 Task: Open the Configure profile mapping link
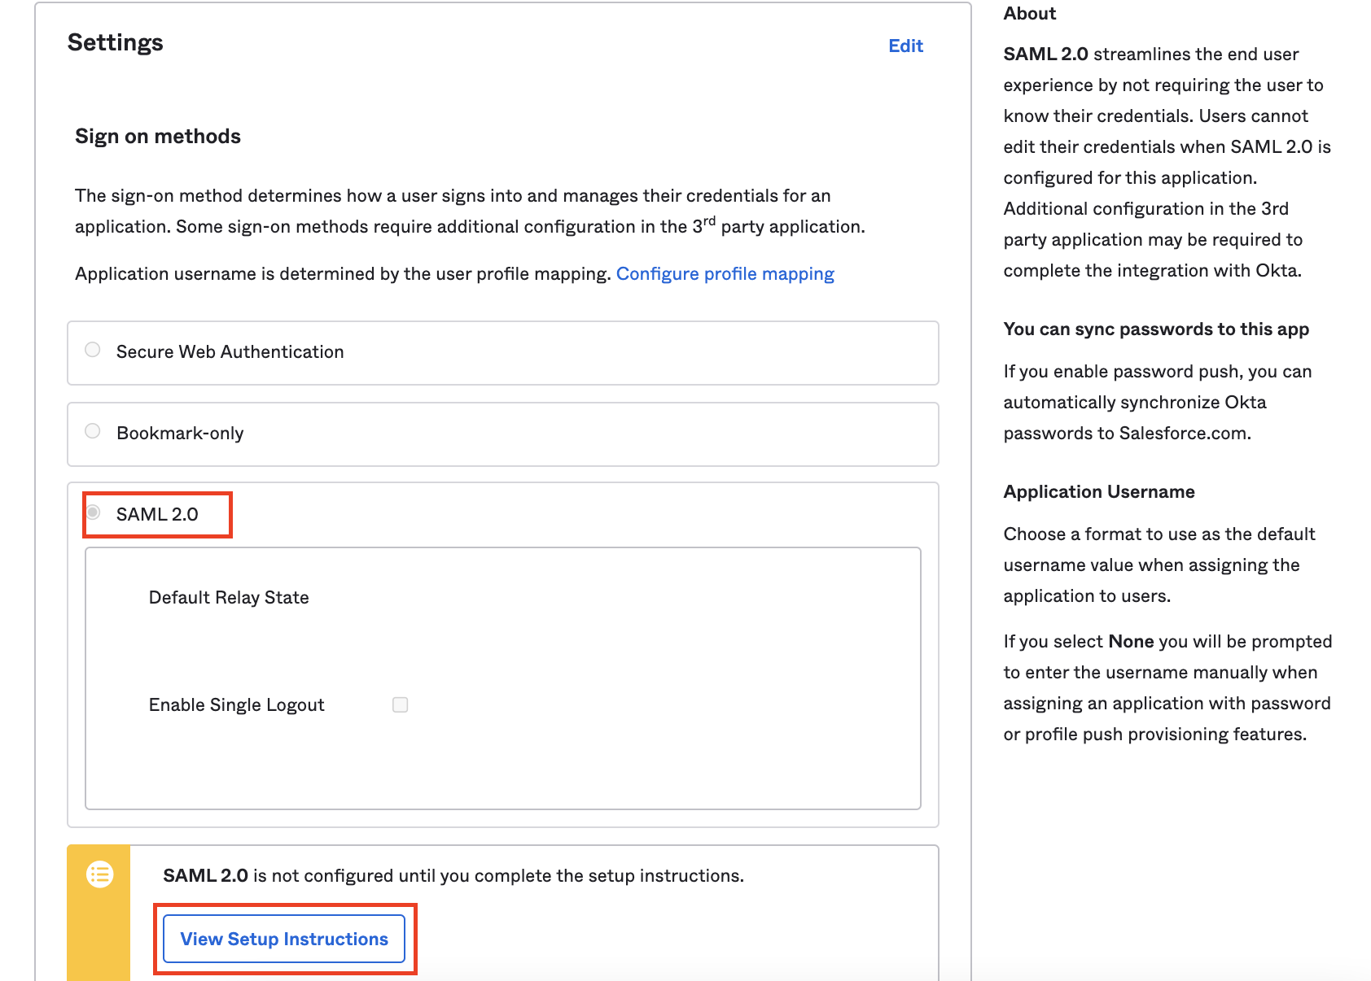coord(725,273)
